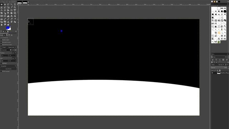229x129 pixels.
Task: Adjust the layer Opacity slider
Action: [x=219, y=68]
